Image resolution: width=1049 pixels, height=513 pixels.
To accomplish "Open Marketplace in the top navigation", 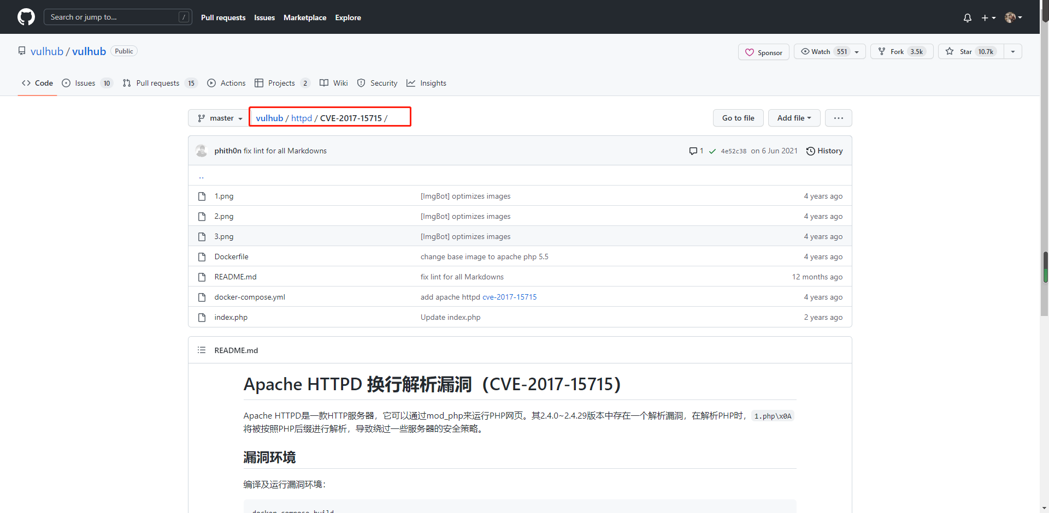I will click(x=305, y=17).
